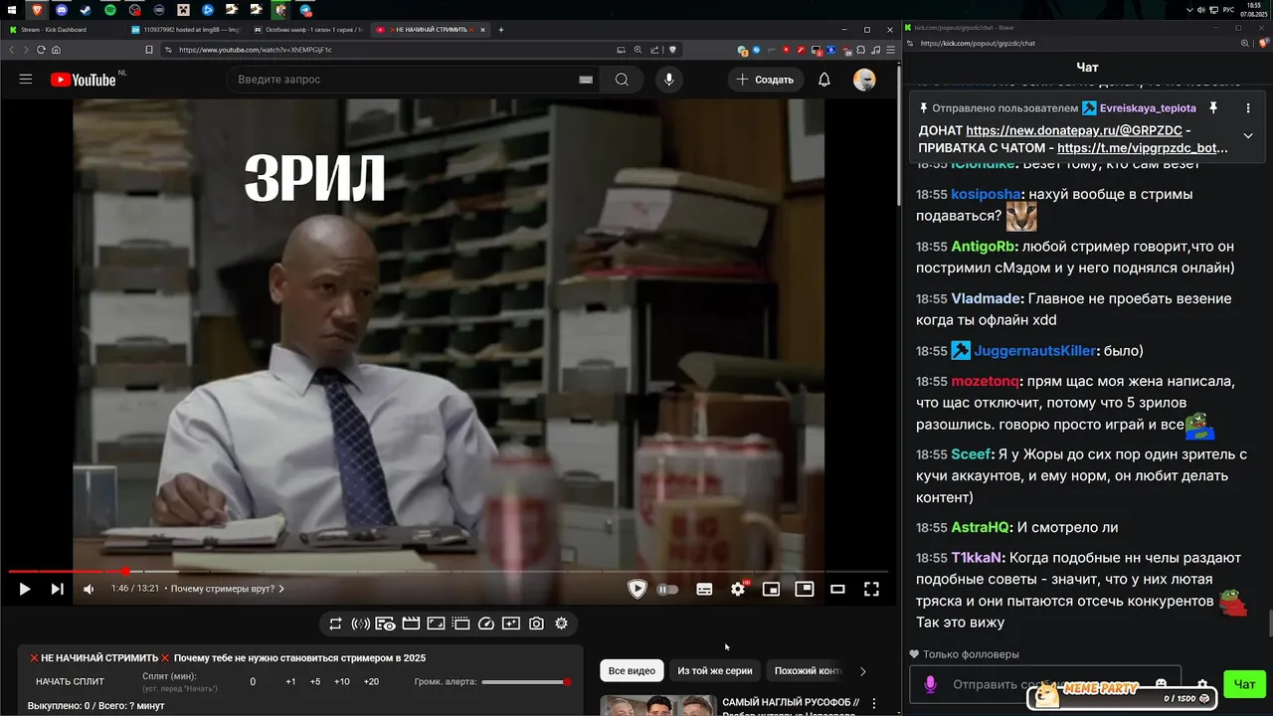Open on-screen keyboard icon in search box
Image resolution: width=1273 pixels, height=716 pixels.
click(586, 80)
